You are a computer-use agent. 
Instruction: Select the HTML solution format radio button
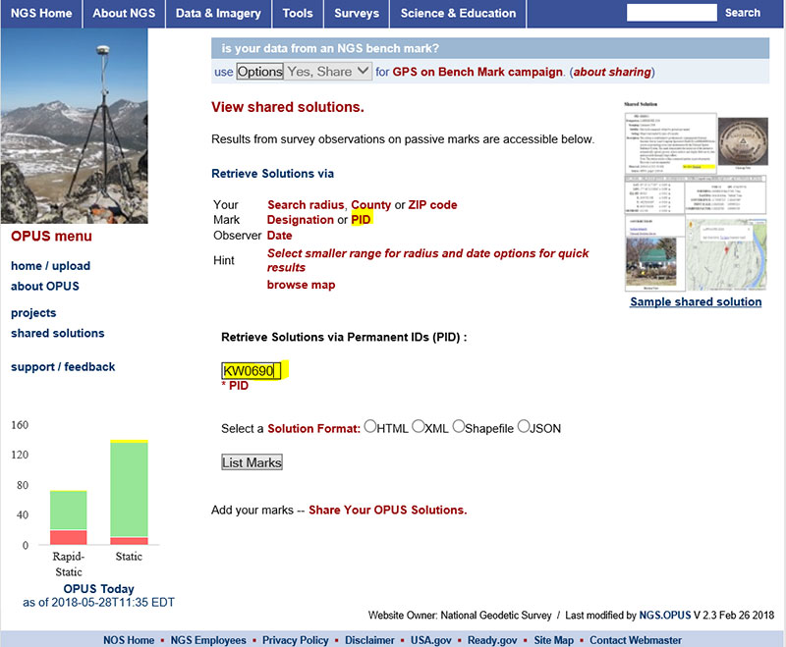coord(369,427)
